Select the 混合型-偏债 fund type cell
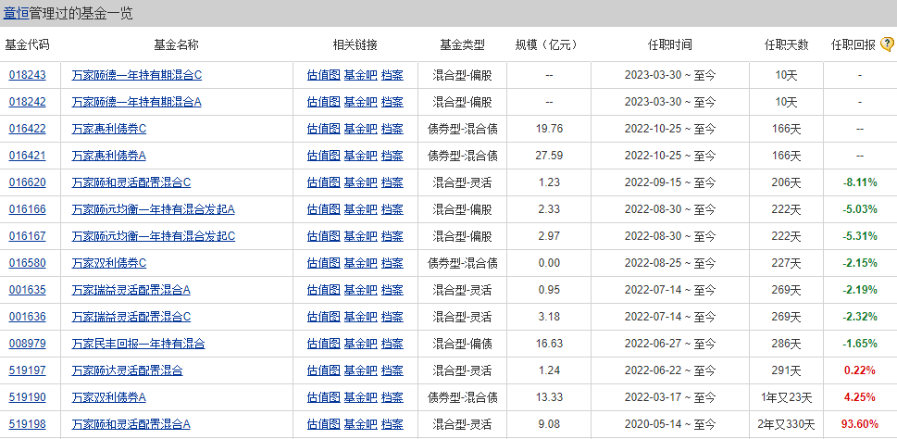This screenshot has height=439, width=897. (462, 344)
